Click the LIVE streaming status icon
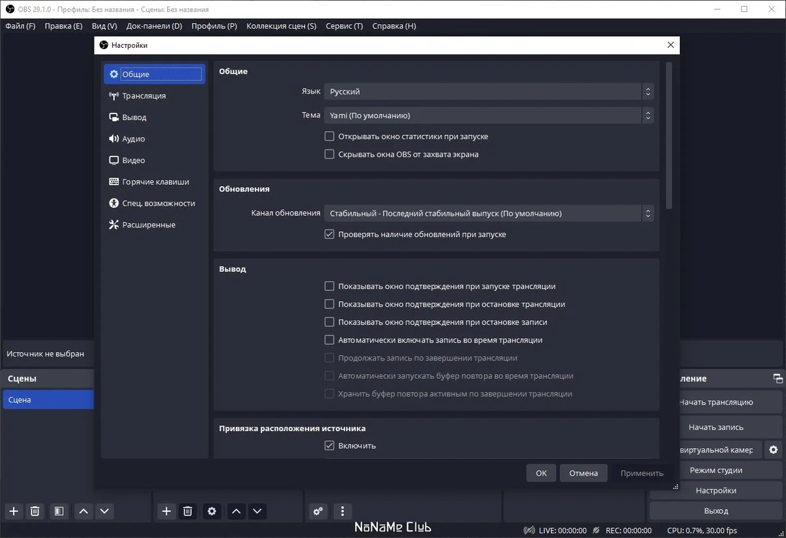This screenshot has width=786, height=538. coord(529,530)
